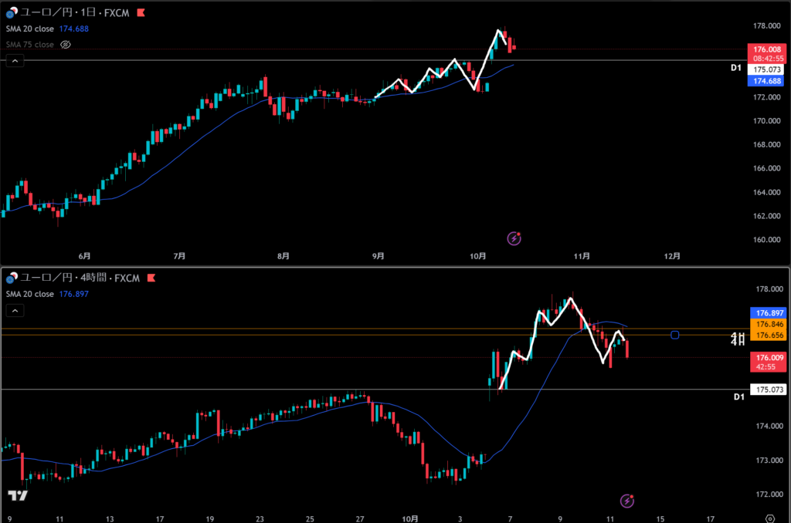Select the orange 176.846 price label

click(767, 326)
